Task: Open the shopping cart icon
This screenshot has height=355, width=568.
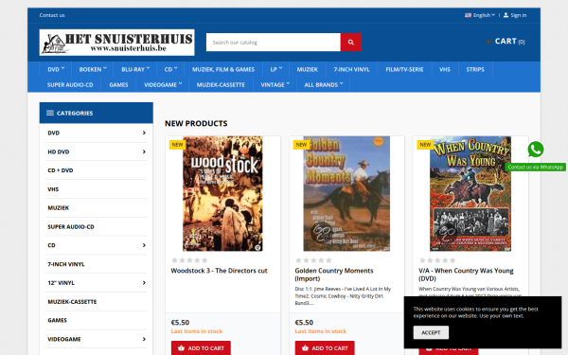Action: [488, 42]
